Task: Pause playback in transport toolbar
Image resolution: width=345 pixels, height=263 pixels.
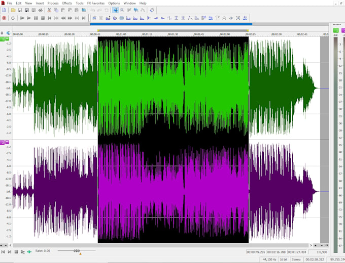Action: 36,18
